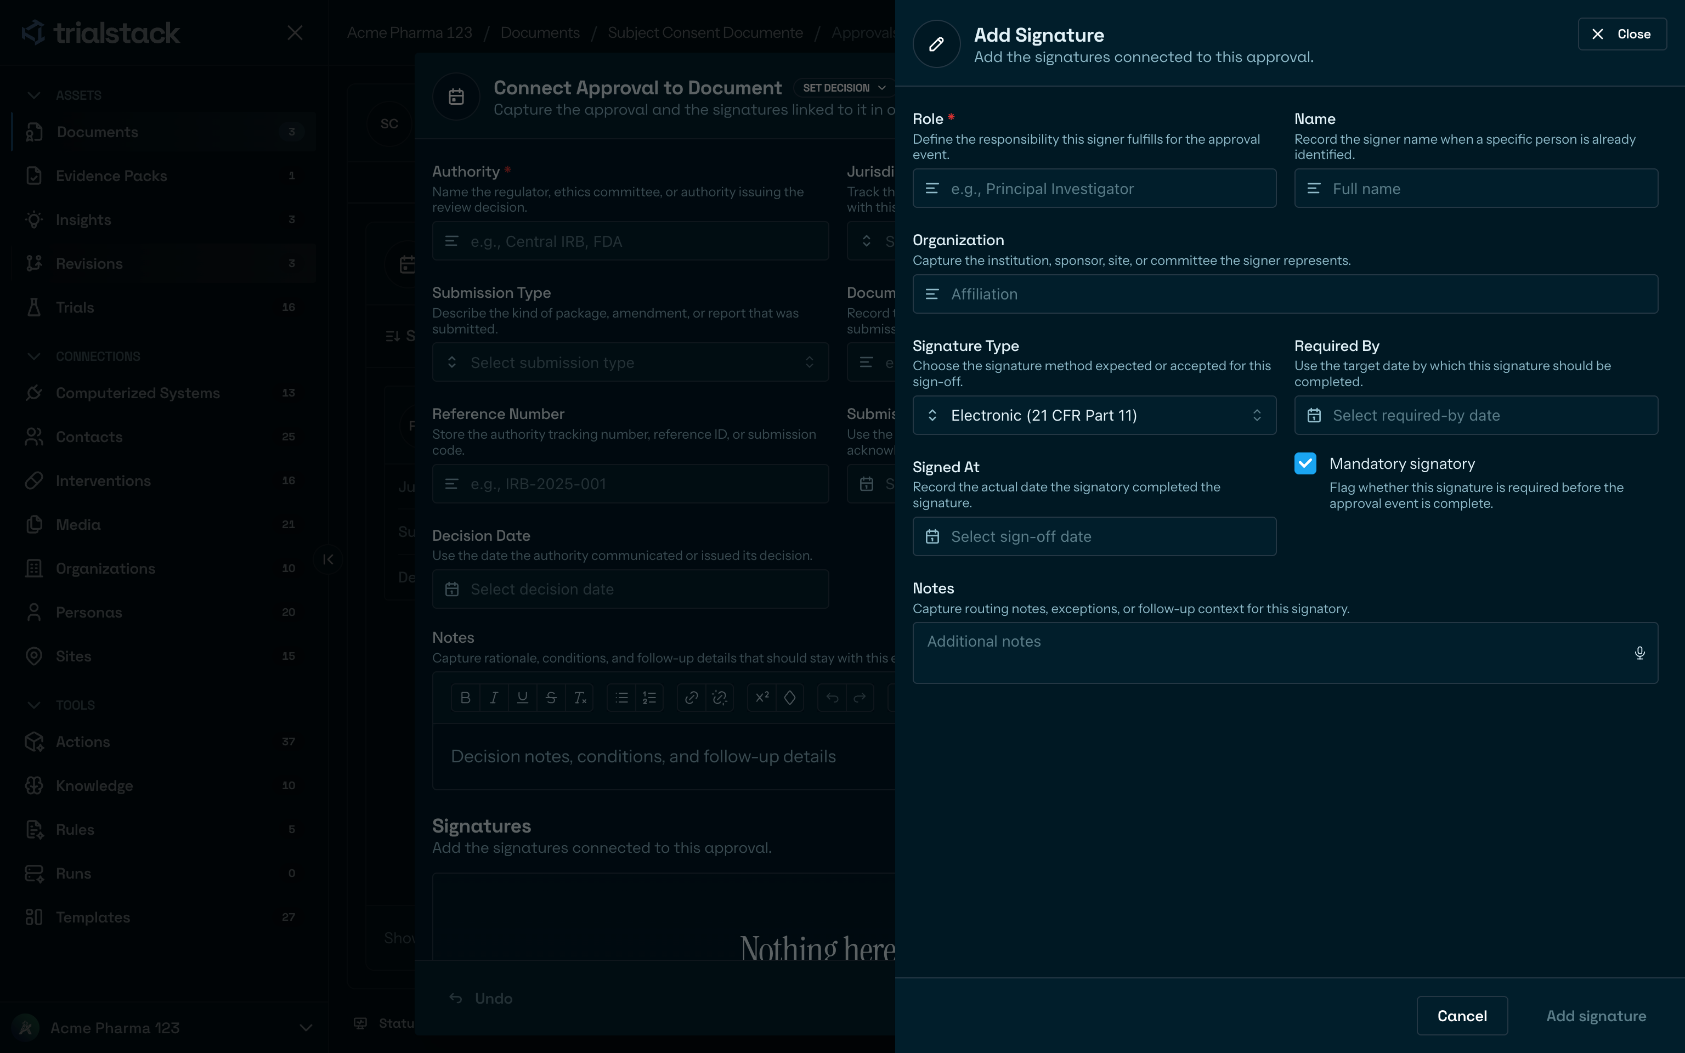Click the Templates sidebar icon

(x=33, y=918)
